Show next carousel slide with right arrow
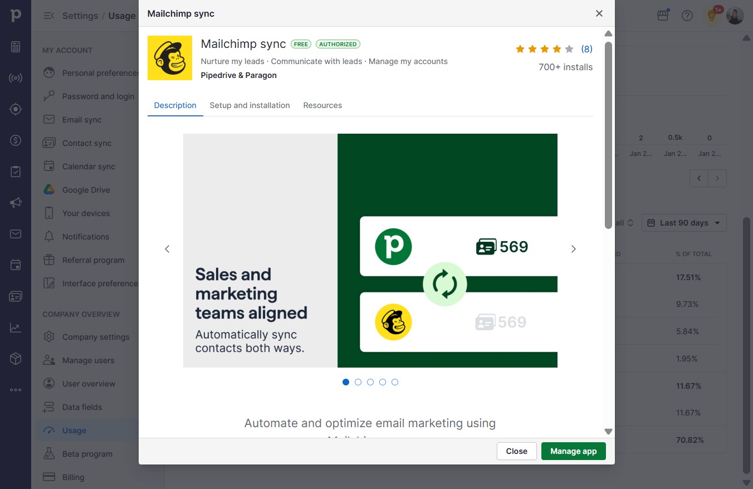This screenshot has height=489, width=753. click(x=574, y=249)
